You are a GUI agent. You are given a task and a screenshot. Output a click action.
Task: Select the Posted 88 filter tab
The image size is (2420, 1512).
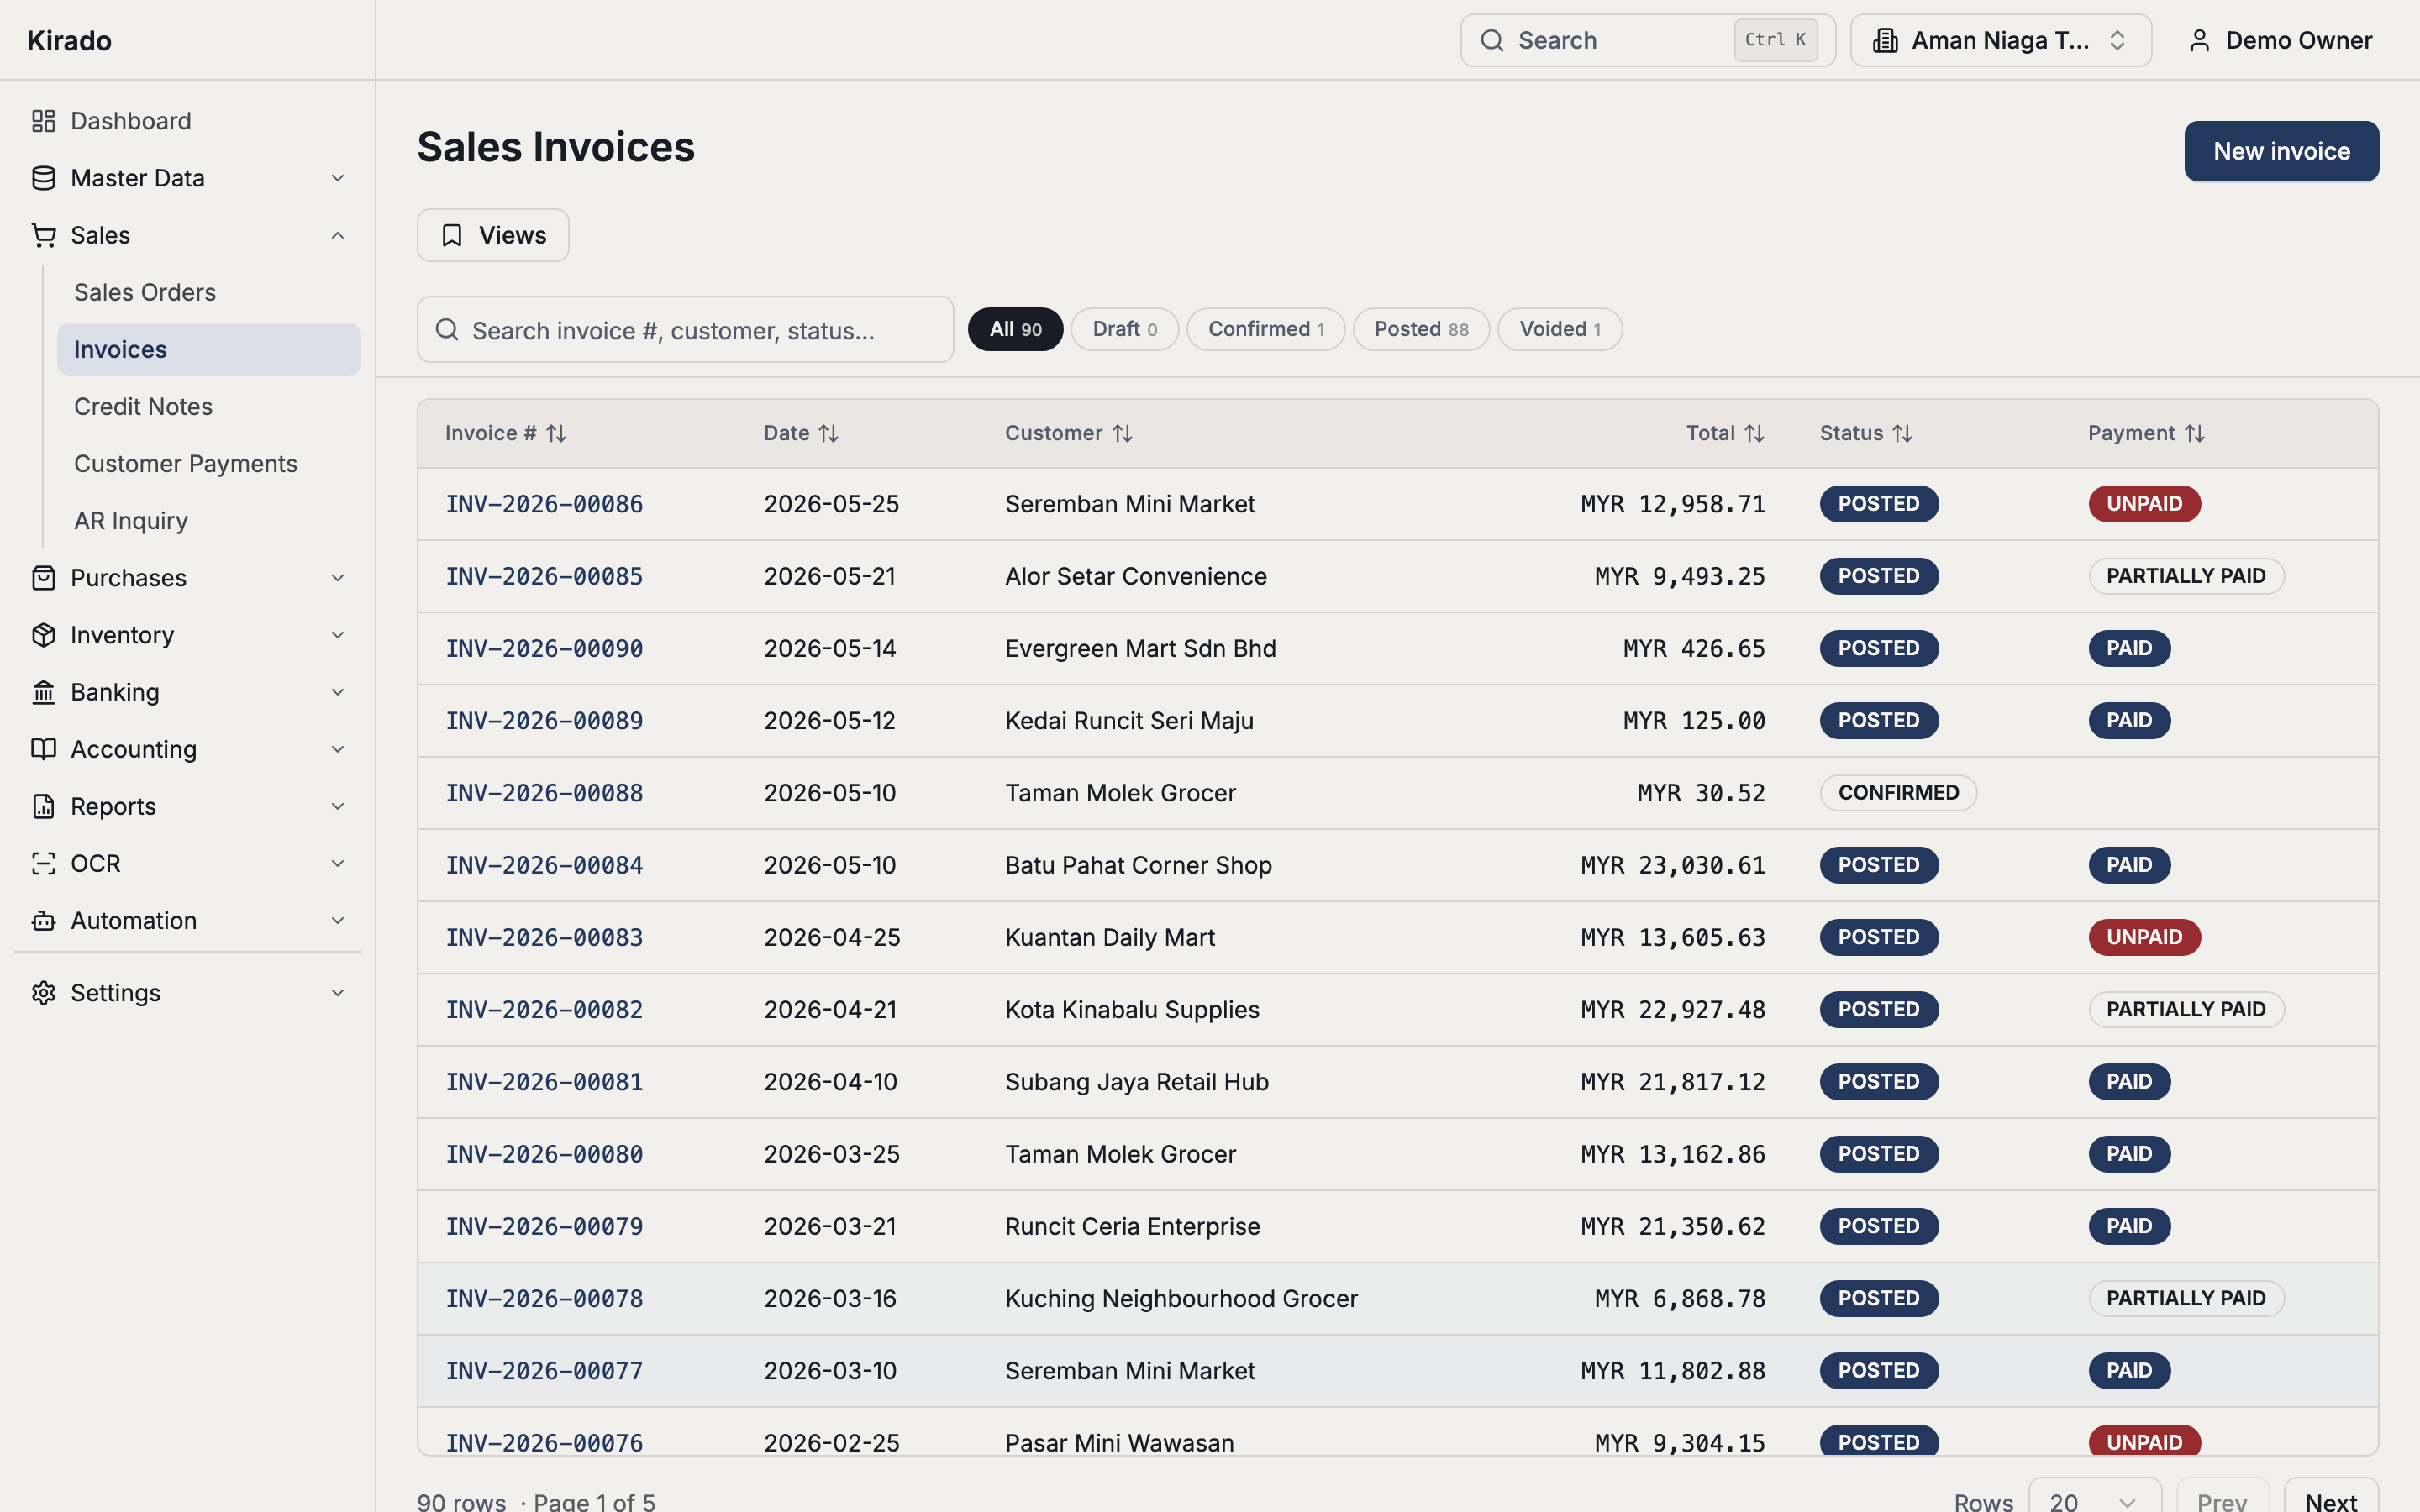(x=1421, y=329)
